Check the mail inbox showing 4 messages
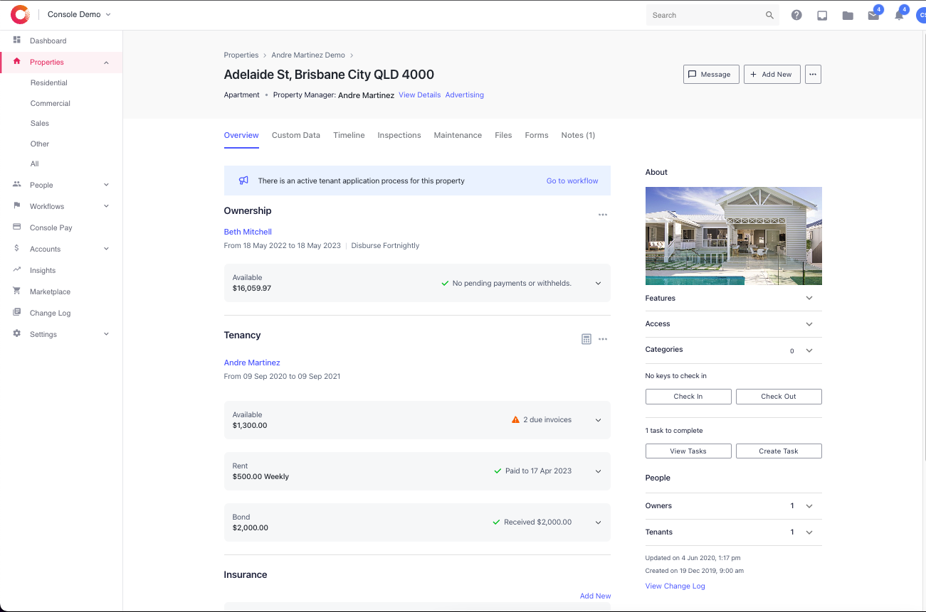 873,14
